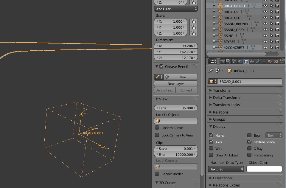The width and height of the screenshot is (286, 188).
Task: Toggle selectability arrow for 42CONCRETE
Action: [271, 47]
